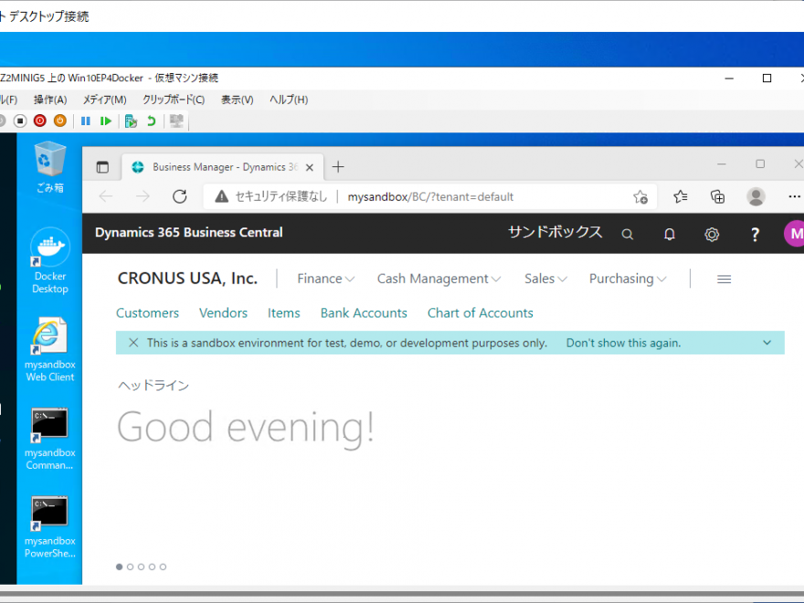Open the メディア(M) menu
This screenshot has width=804, height=603.
click(104, 100)
